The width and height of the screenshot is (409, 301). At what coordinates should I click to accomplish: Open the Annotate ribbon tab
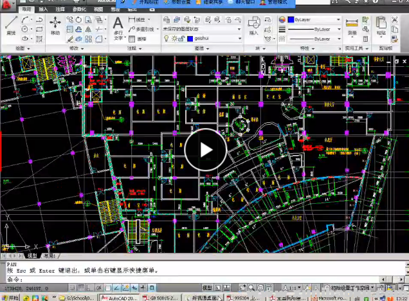click(x=60, y=10)
